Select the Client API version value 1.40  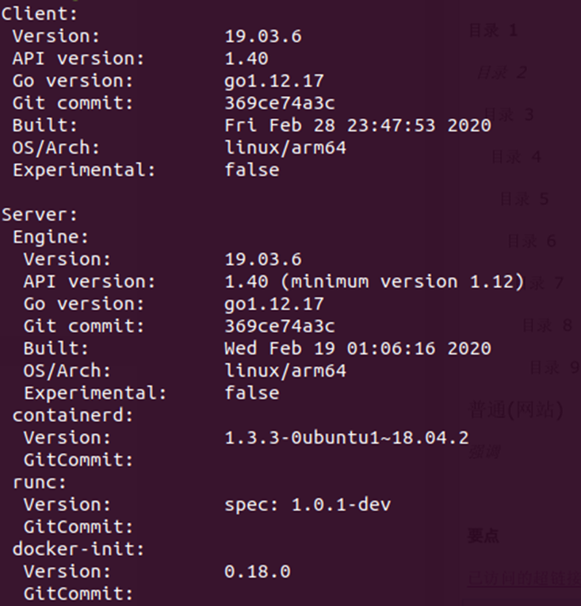pyautogui.click(x=247, y=59)
